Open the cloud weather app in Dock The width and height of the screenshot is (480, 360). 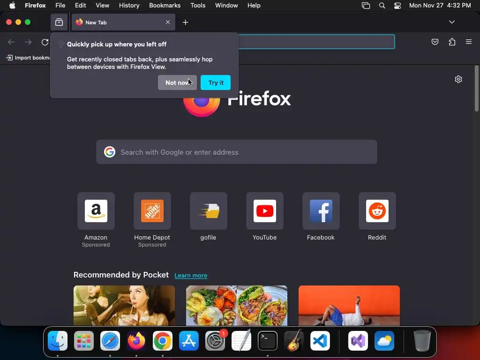pyautogui.click(x=384, y=341)
